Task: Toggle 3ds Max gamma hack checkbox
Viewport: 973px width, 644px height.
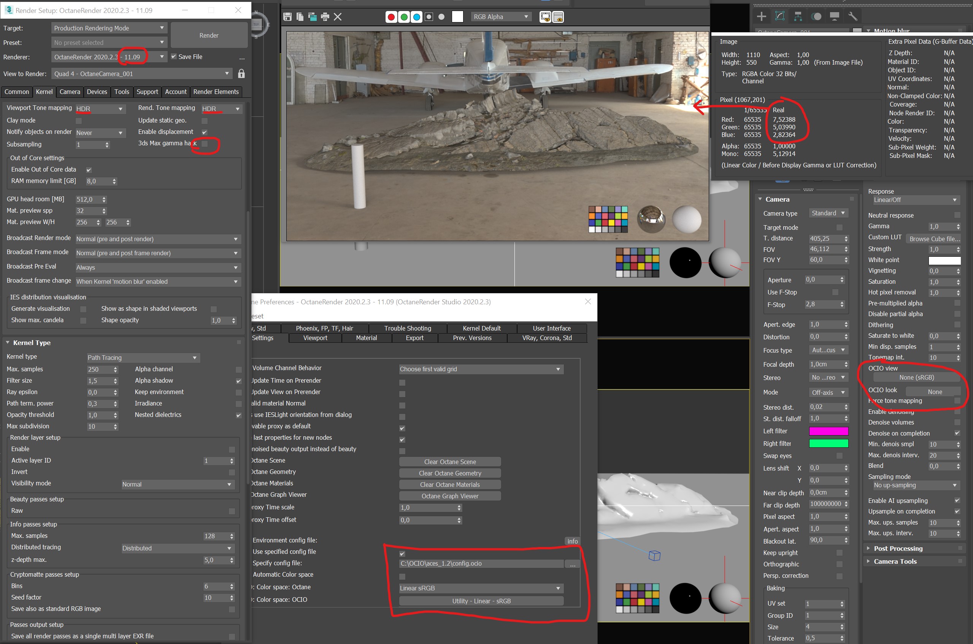Action: [205, 144]
